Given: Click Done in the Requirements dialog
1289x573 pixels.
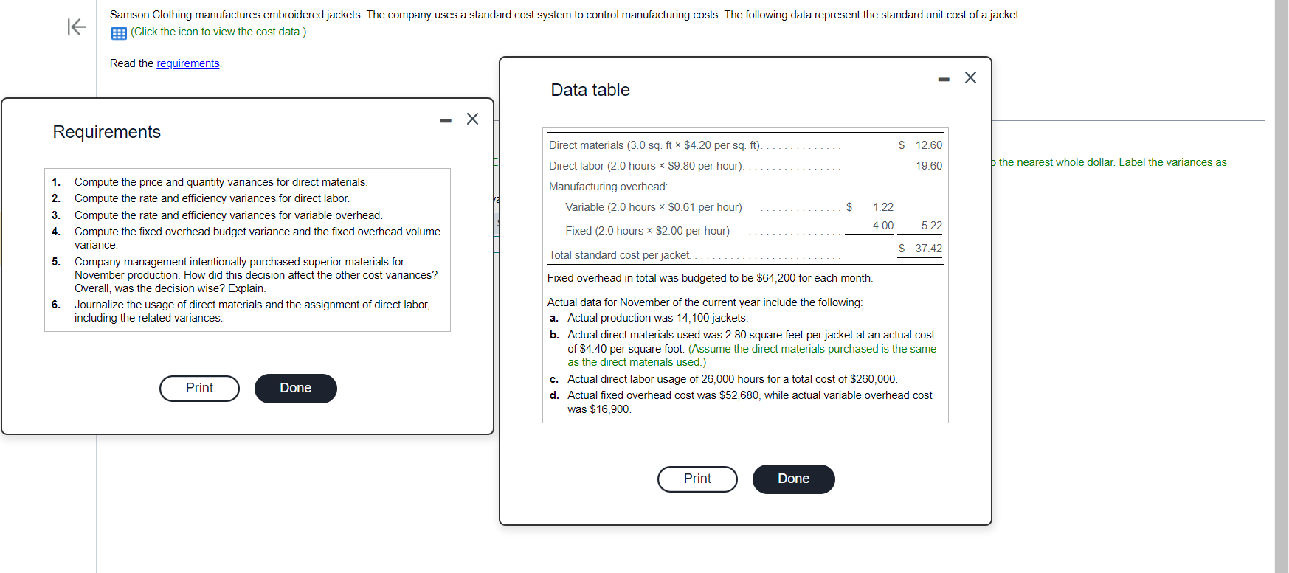Looking at the screenshot, I should pyautogui.click(x=296, y=389).
